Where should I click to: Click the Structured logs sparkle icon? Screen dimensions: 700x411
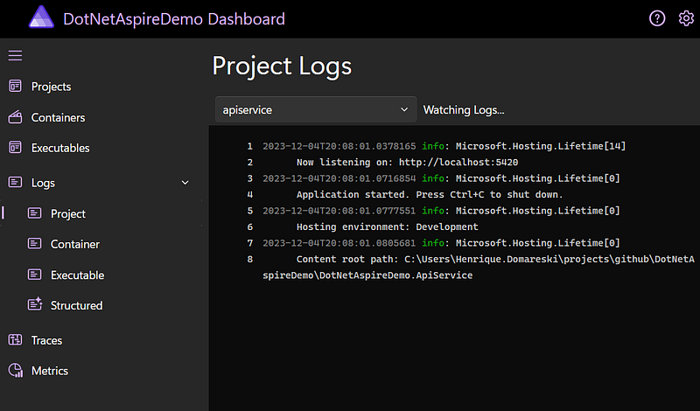[35, 305]
